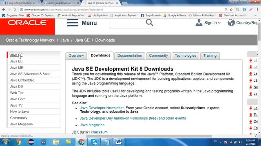The image size is (261, 146).
Task: Open Java Magazine sidebar link
Action: 21,124
